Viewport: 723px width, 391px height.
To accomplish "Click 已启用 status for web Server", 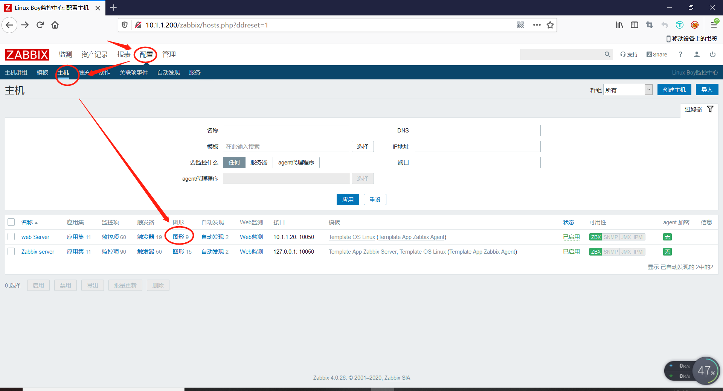I will point(571,237).
